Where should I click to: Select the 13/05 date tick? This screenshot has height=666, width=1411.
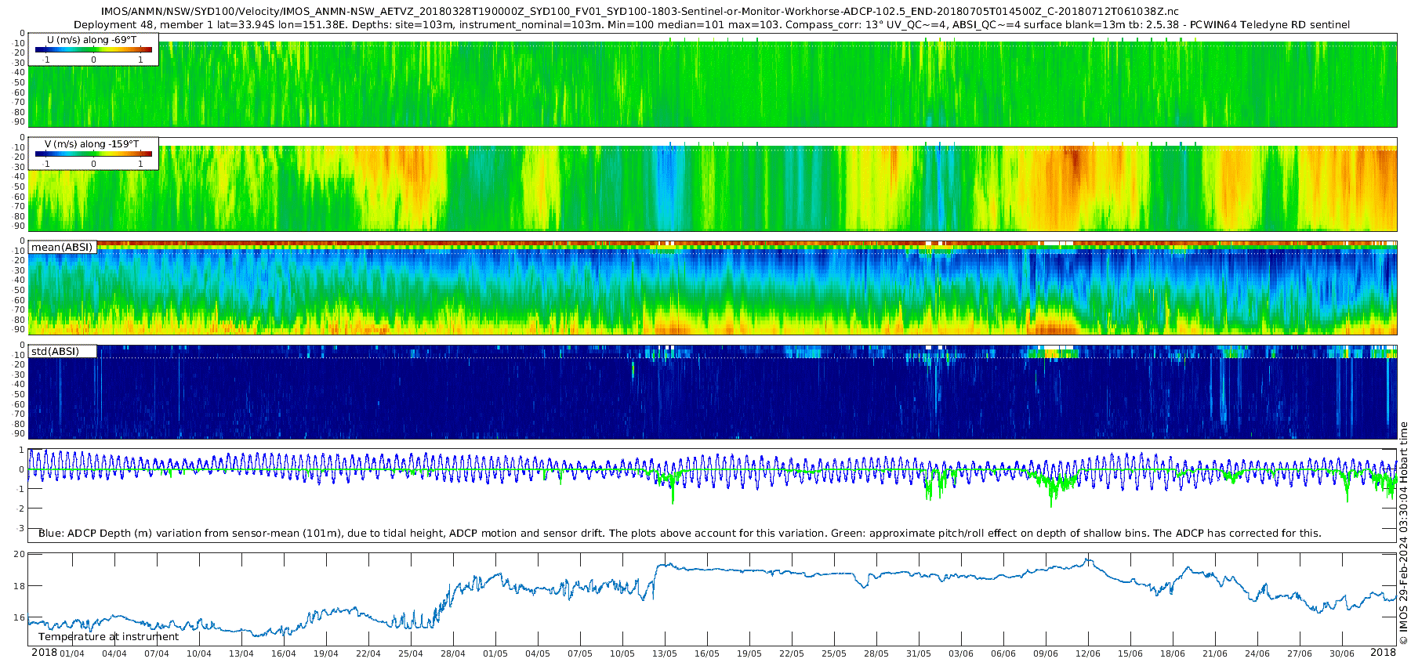pos(665,654)
